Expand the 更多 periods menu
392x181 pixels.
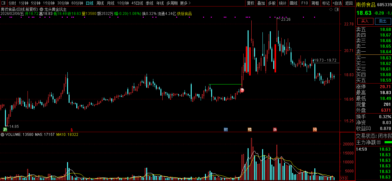pyautogui.click(x=185, y=3)
